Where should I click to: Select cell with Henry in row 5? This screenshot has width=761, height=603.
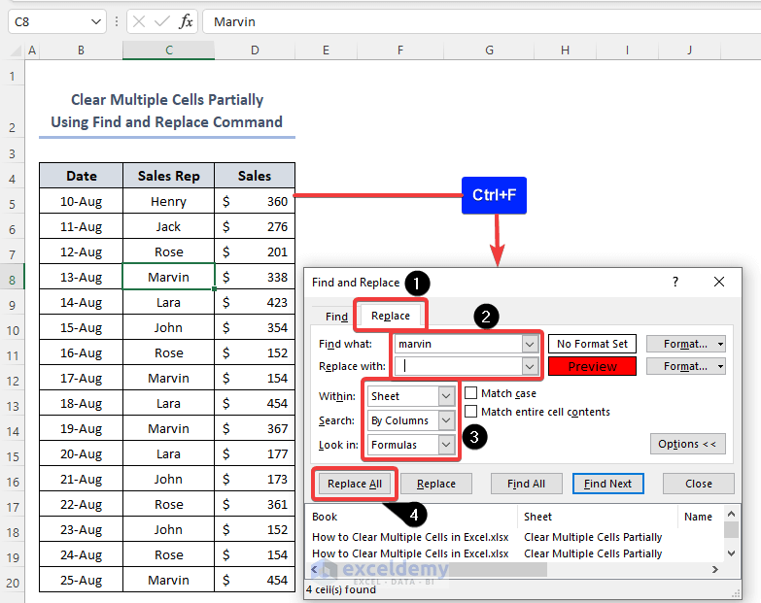[168, 201]
